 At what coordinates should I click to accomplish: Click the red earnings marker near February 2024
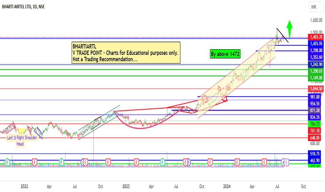click(x=237, y=162)
